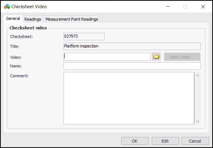Click the Title field with Platform inspection
Image resolution: width=213 pixels, height=148 pixels.
[132, 46]
